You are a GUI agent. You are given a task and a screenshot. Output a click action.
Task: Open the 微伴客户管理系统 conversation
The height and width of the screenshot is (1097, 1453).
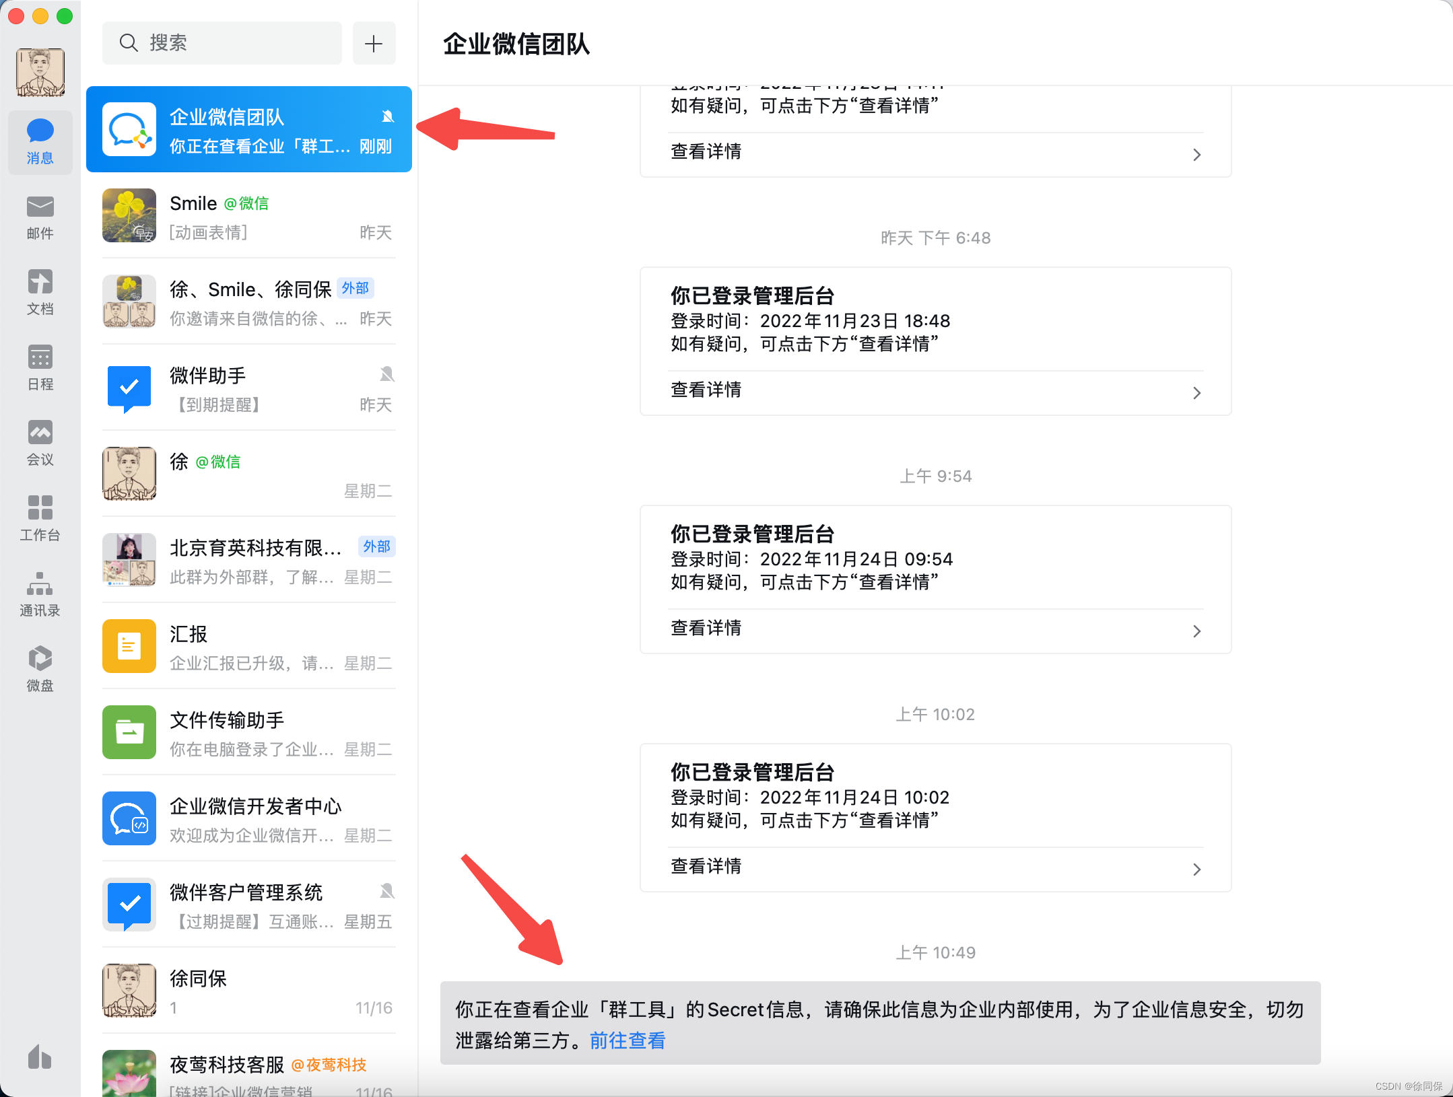click(x=249, y=905)
